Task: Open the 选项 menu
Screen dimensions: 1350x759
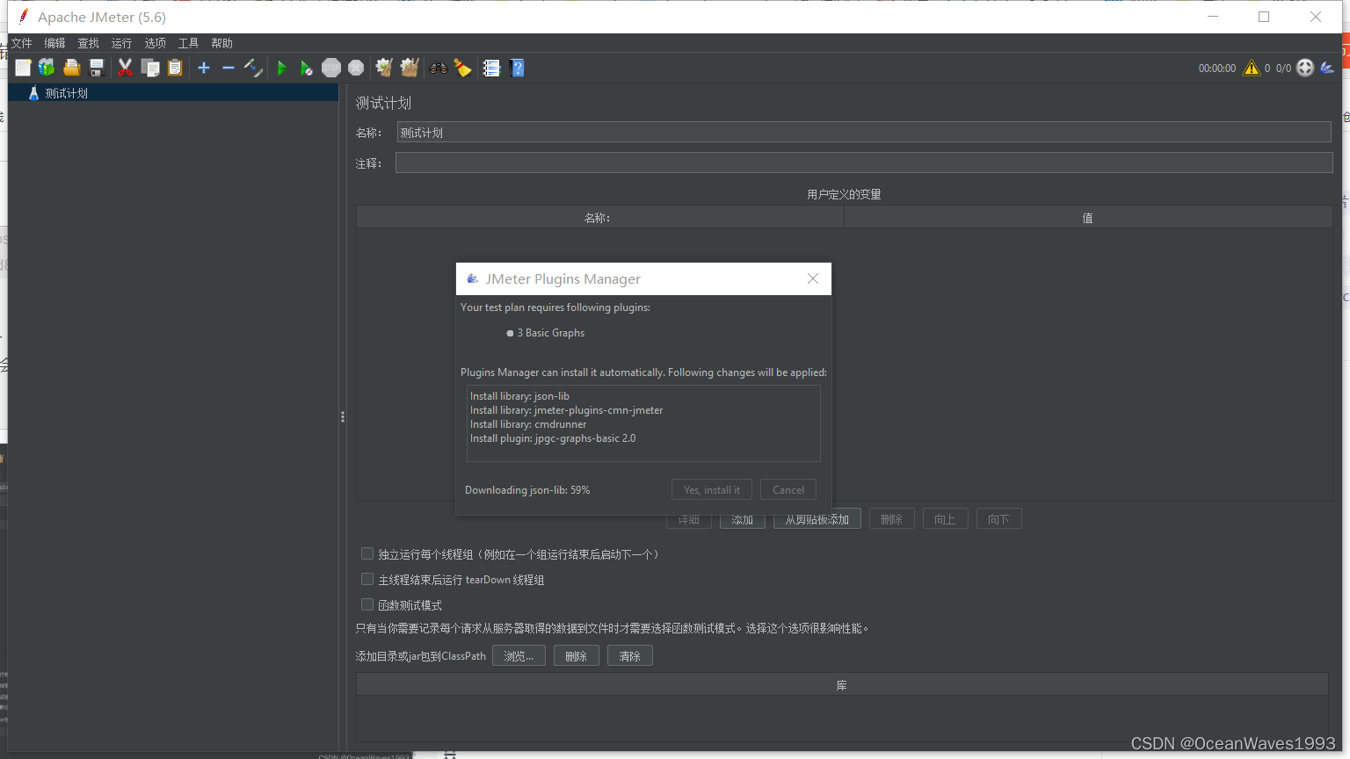Action: click(155, 43)
